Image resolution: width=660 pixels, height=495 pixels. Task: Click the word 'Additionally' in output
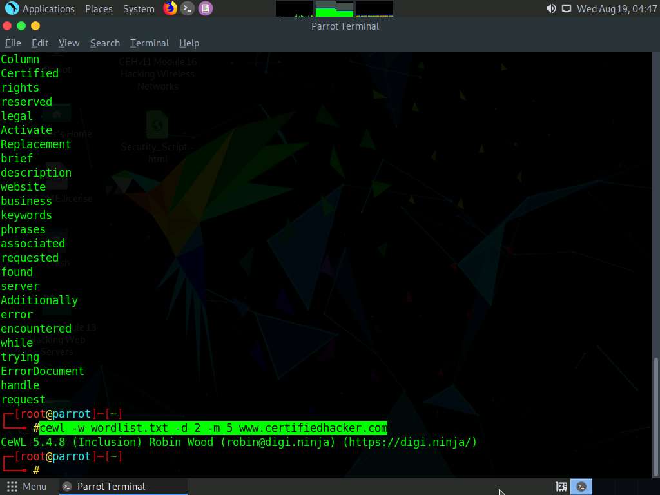pyautogui.click(x=39, y=300)
